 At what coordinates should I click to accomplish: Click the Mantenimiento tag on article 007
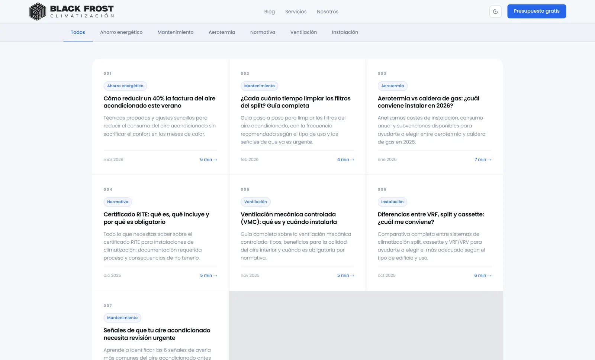(x=122, y=318)
